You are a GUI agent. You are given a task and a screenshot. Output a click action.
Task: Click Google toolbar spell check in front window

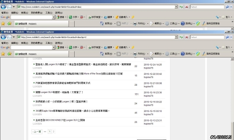click(94, 47)
